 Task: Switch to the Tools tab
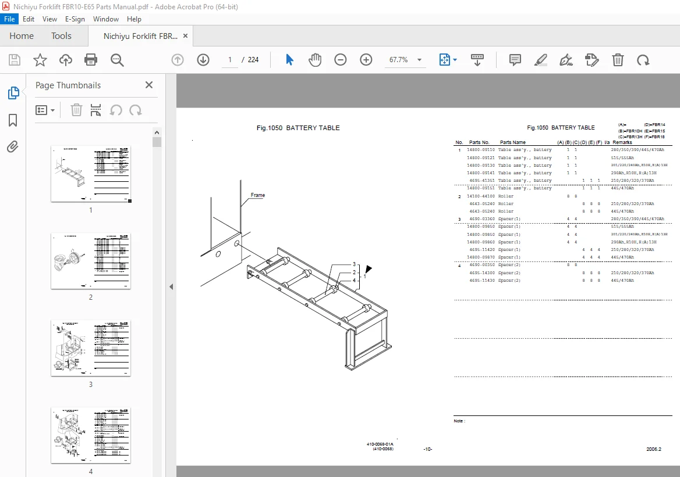(61, 36)
